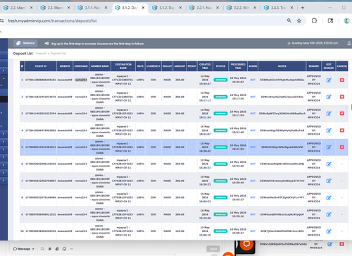Sort by the USERNAME column header
This screenshot has width=352, height=256.
[x=81, y=66]
